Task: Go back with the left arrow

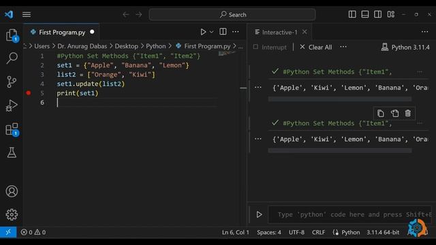Action: (x=125, y=14)
